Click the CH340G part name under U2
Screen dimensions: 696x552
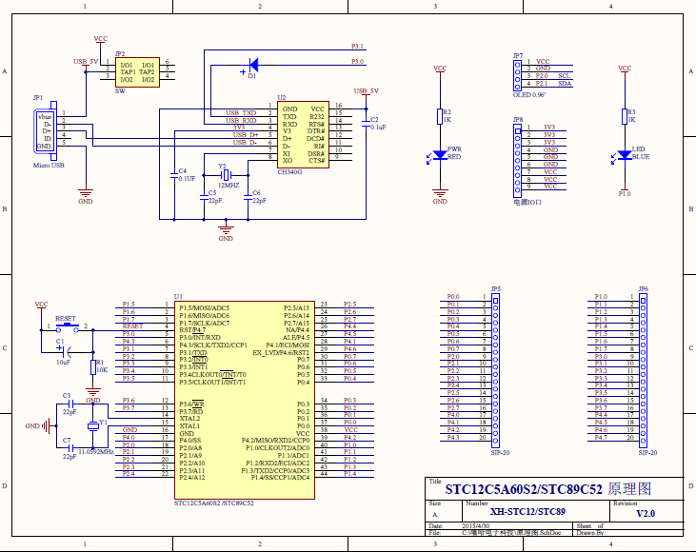[289, 171]
